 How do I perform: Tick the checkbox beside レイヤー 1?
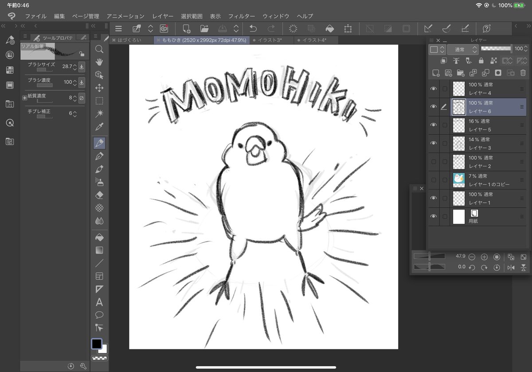click(x=445, y=198)
